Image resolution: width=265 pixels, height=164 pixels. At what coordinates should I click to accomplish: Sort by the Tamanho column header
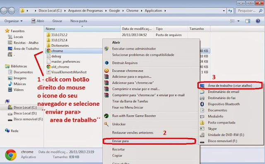[x=199, y=29]
